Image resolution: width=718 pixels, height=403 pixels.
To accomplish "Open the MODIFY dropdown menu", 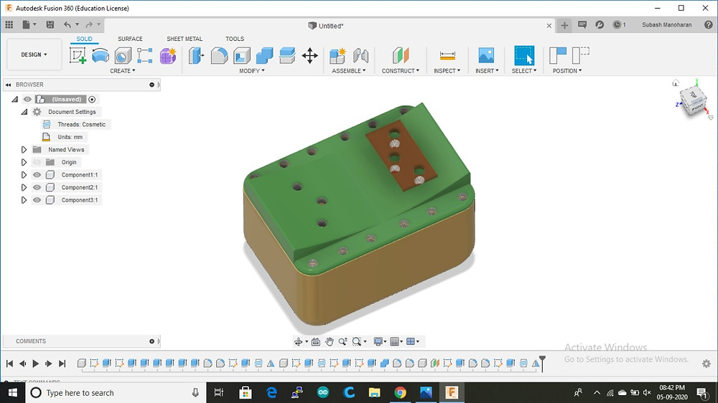I will 252,71.
